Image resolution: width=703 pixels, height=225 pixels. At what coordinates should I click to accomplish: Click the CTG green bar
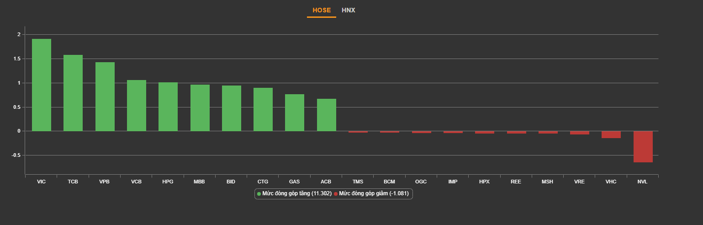(x=263, y=109)
